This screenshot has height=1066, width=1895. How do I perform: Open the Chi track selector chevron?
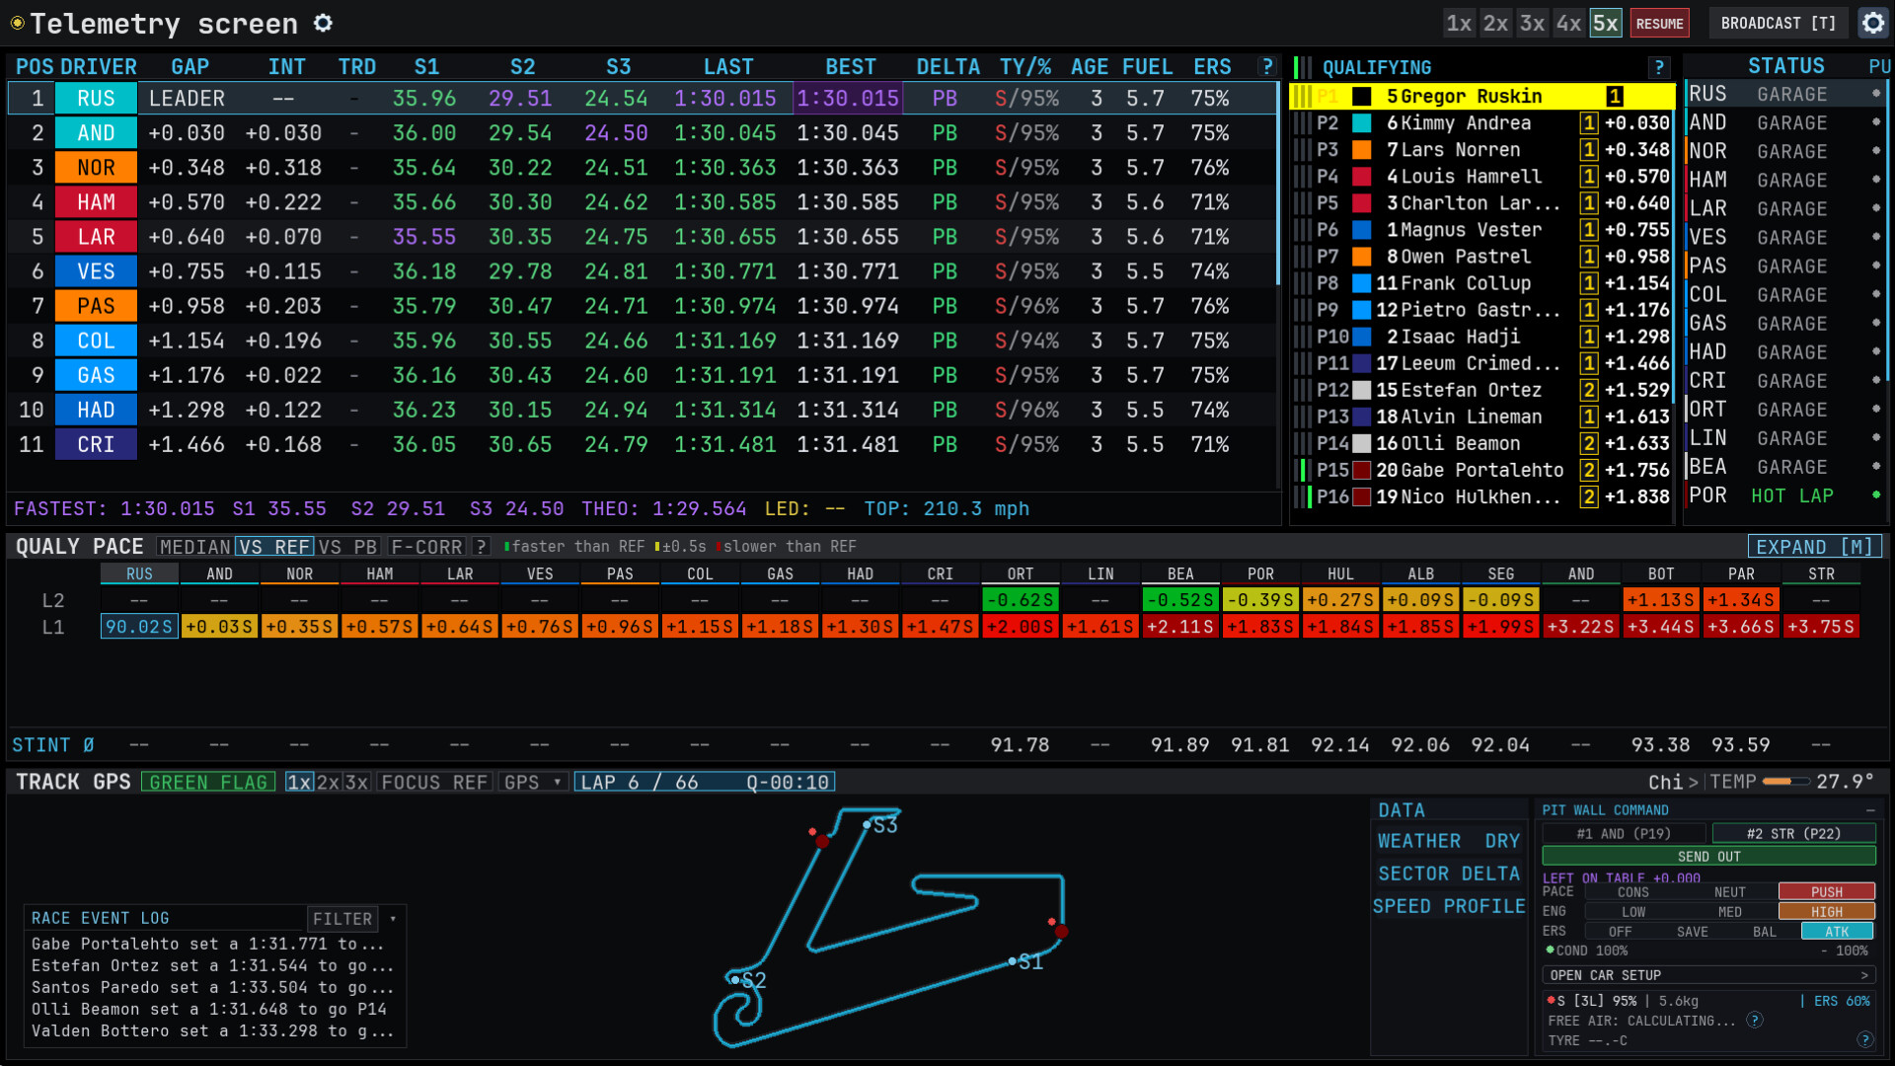(1694, 783)
